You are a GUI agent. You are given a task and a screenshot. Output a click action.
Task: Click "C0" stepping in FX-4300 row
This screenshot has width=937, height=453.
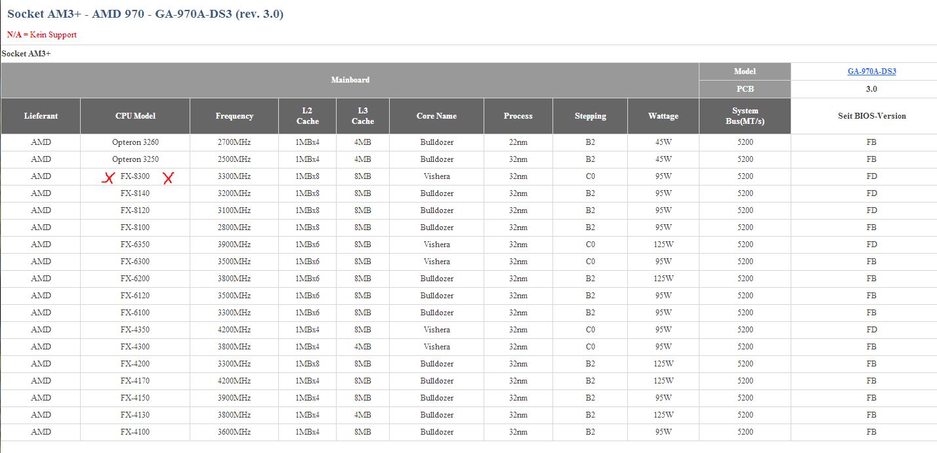590,347
